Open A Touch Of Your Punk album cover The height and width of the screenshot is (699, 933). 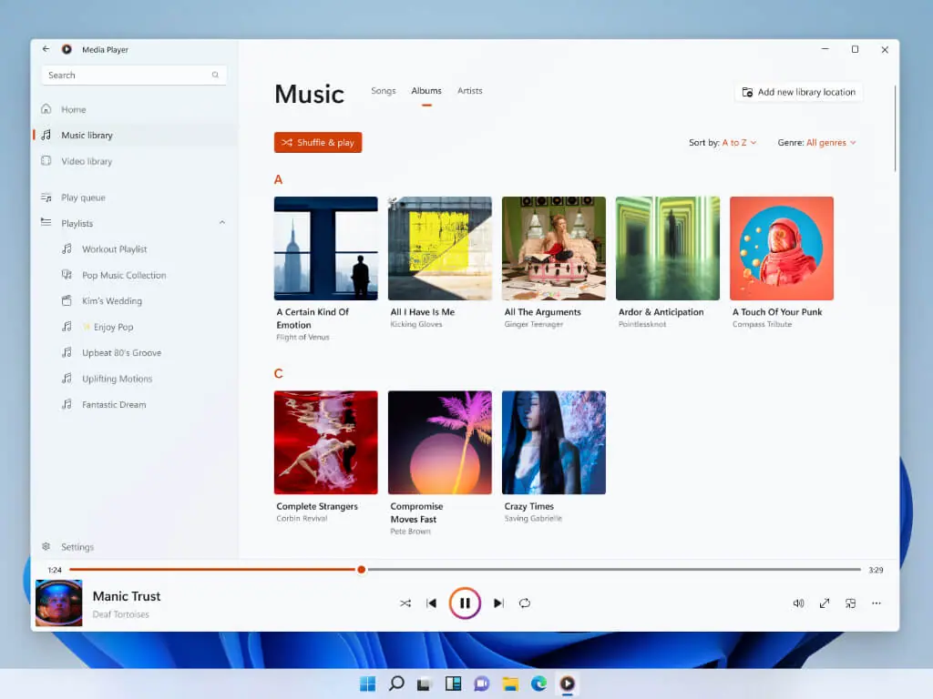coord(782,248)
